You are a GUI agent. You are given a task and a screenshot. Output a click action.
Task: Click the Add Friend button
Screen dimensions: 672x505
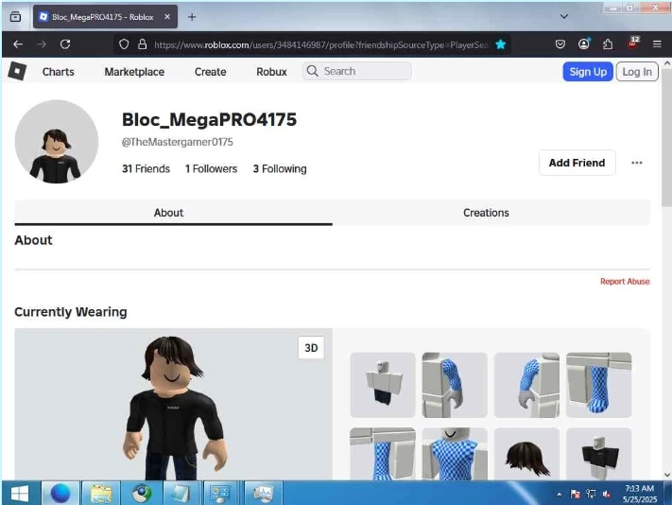(x=577, y=163)
